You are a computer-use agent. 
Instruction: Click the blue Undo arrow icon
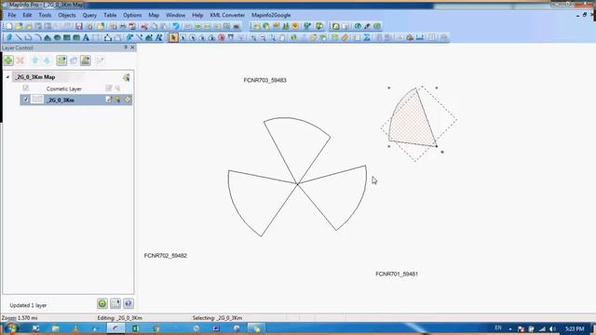176,26
